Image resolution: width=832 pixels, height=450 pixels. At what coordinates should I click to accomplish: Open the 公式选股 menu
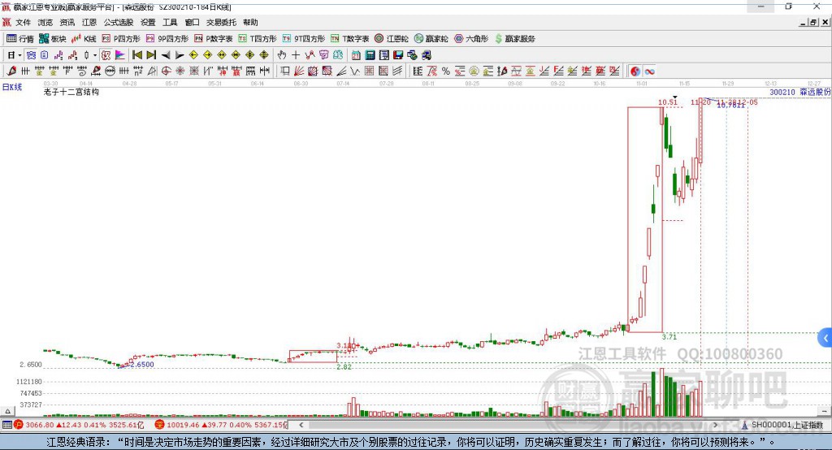(119, 22)
